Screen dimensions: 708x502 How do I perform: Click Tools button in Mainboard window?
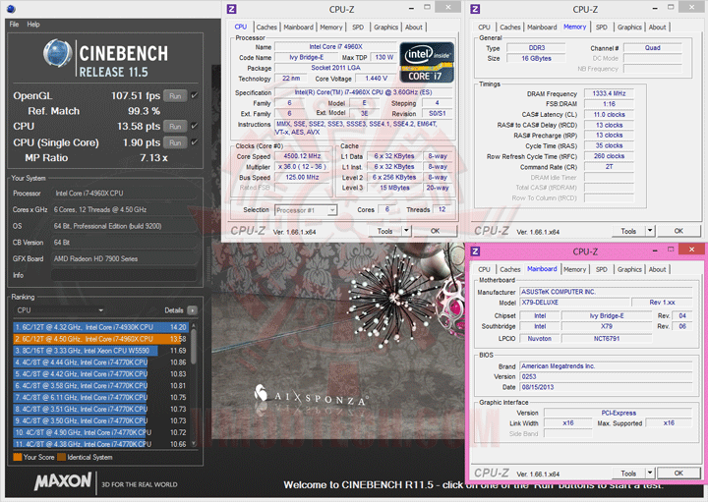pyautogui.click(x=628, y=473)
